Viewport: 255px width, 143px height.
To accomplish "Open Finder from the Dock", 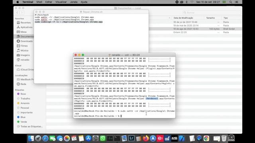I will coord(31,139).
